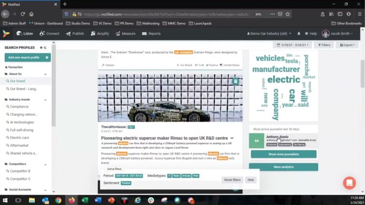Open PR Demo bookmarks folder
This screenshot has width=365, height=205.
(124, 23)
